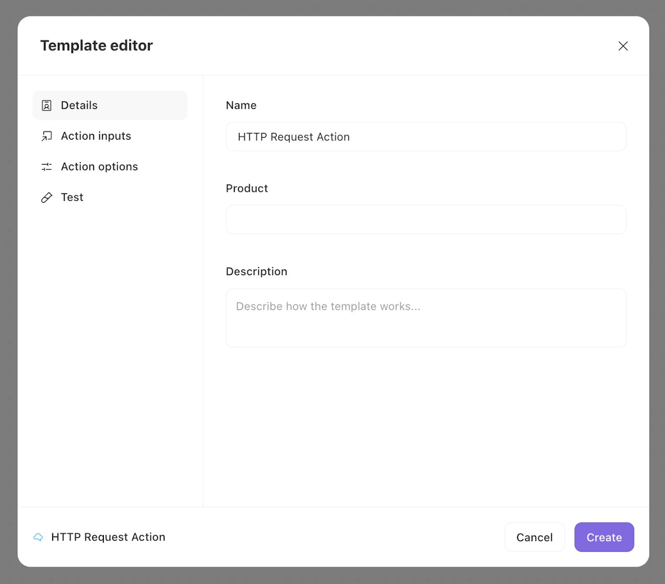This screenshot has width=665, height=584.
Task: Open the Details tab label
Action: (x=79, y=105)
